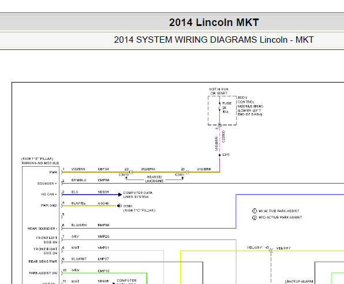Select the CBP34 circuit label

(x=103, y=169)
